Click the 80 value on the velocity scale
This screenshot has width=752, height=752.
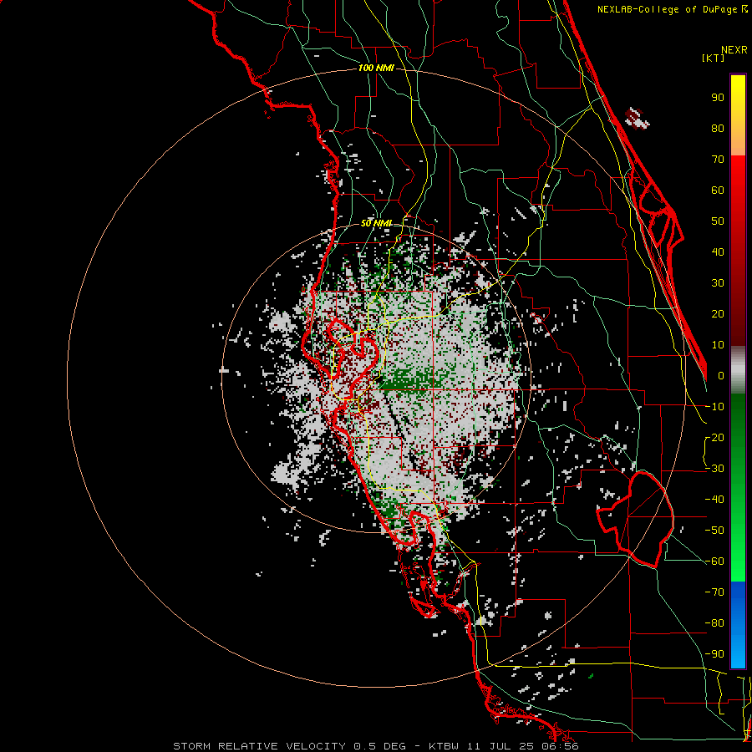[718, 128]
